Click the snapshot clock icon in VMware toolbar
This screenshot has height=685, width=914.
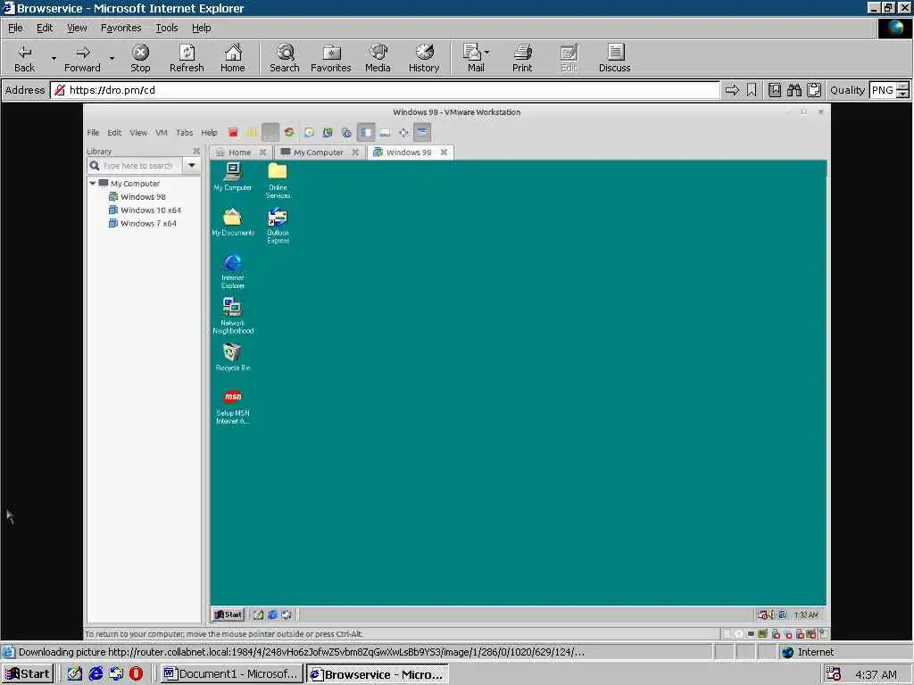tap(309, 132)
